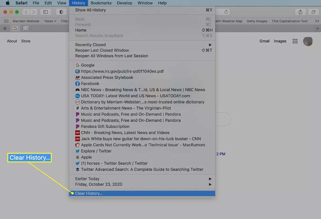
Task: Expand the Recently Closed submenu
Action: pos(143,45)
